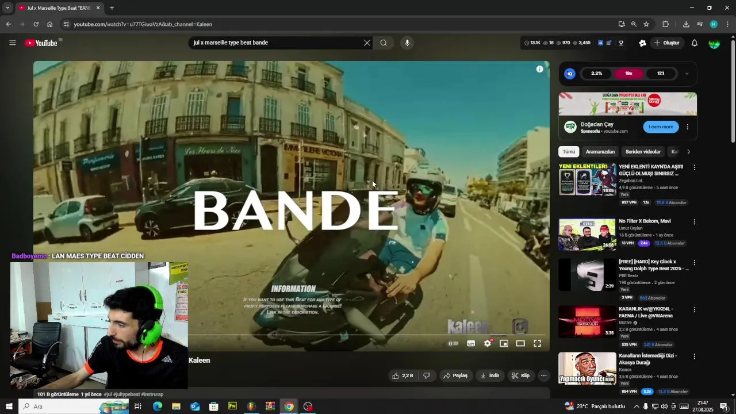
Task: Open the YouTube hamburger guide menu
Action: [12, 43]
